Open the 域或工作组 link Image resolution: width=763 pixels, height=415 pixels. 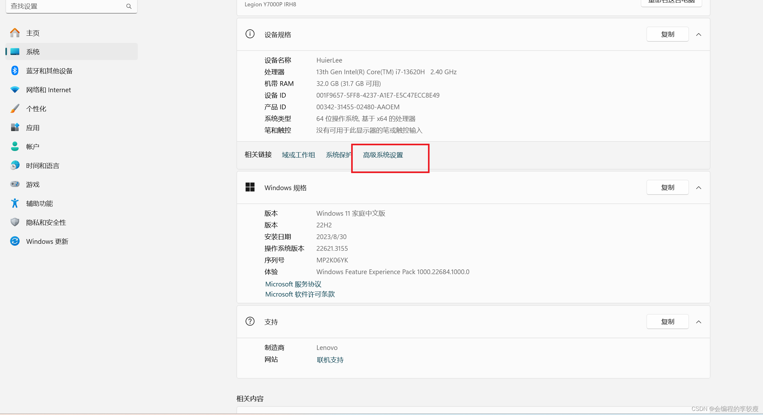(x=298, y=155)
